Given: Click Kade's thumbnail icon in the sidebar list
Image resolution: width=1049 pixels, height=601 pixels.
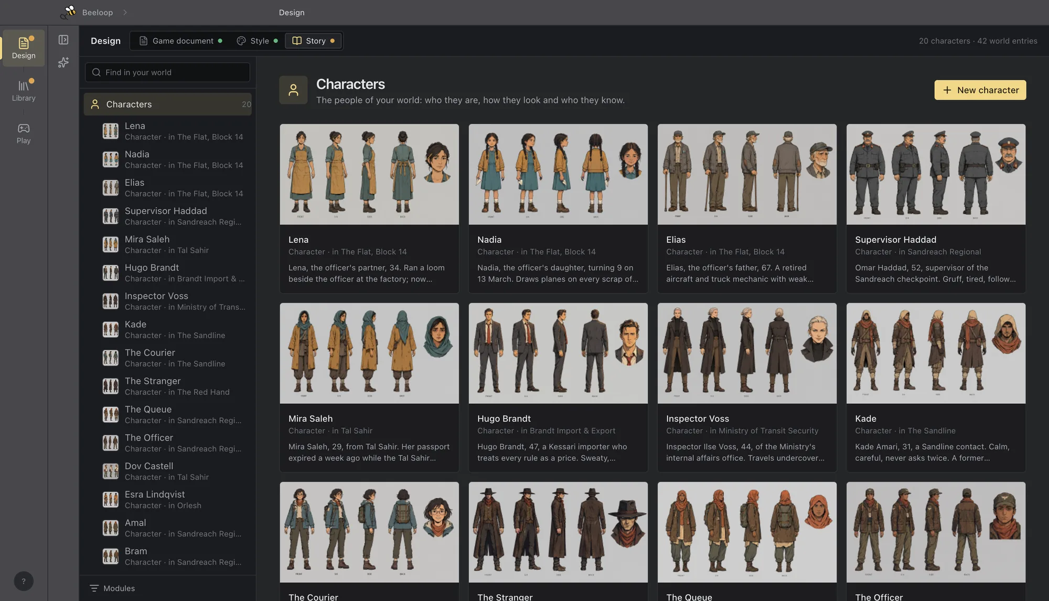Looking at the screenshot, I should coord(110,329).
